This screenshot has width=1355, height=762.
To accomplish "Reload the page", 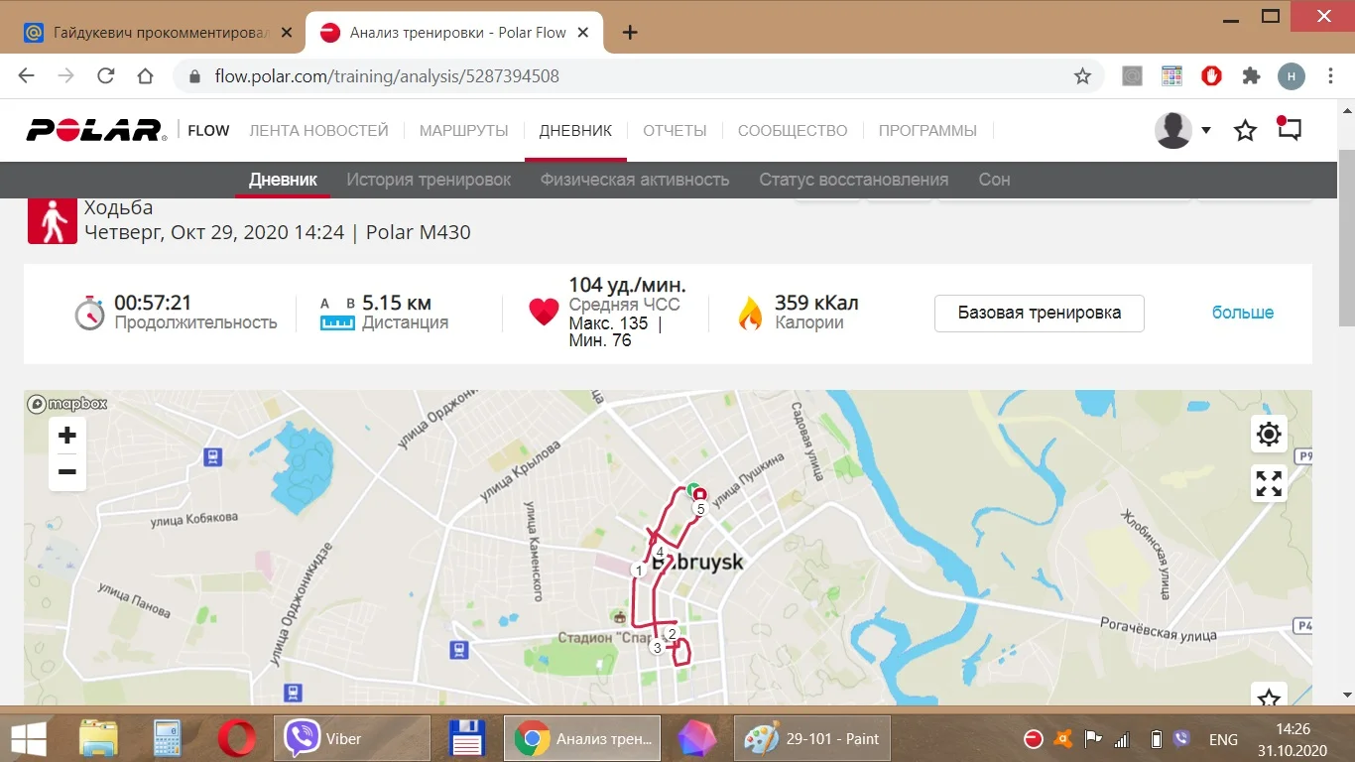I will tap(105, 76).
